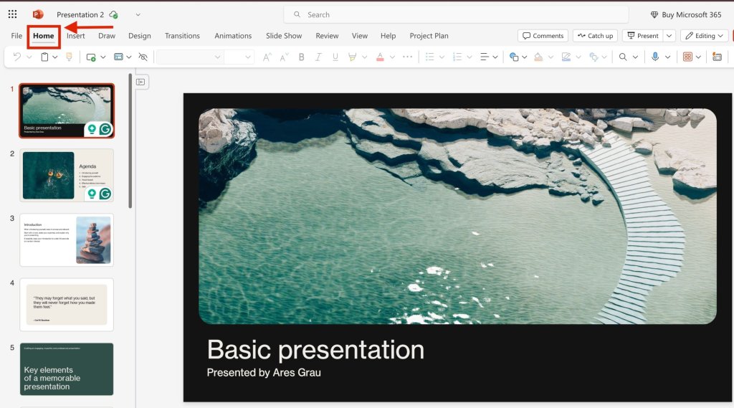
Task: Click the Shape Outline pencil icon
Action: [566, 57]
